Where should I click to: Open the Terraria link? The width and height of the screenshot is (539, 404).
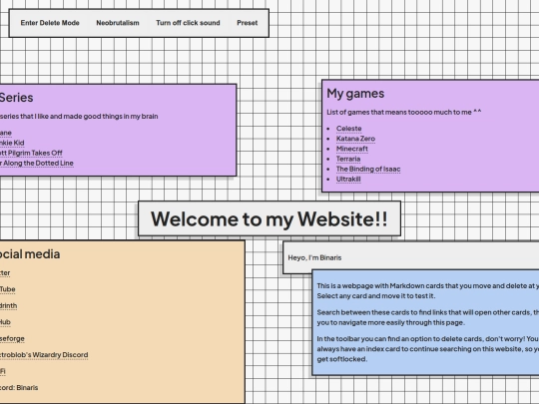pyautogui.click(x=348, y=159)
